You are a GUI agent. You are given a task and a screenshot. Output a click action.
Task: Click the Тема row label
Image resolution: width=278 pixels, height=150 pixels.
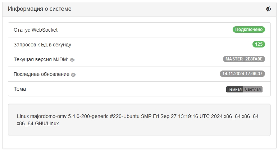pyautogui.click(x=20, y=89)
